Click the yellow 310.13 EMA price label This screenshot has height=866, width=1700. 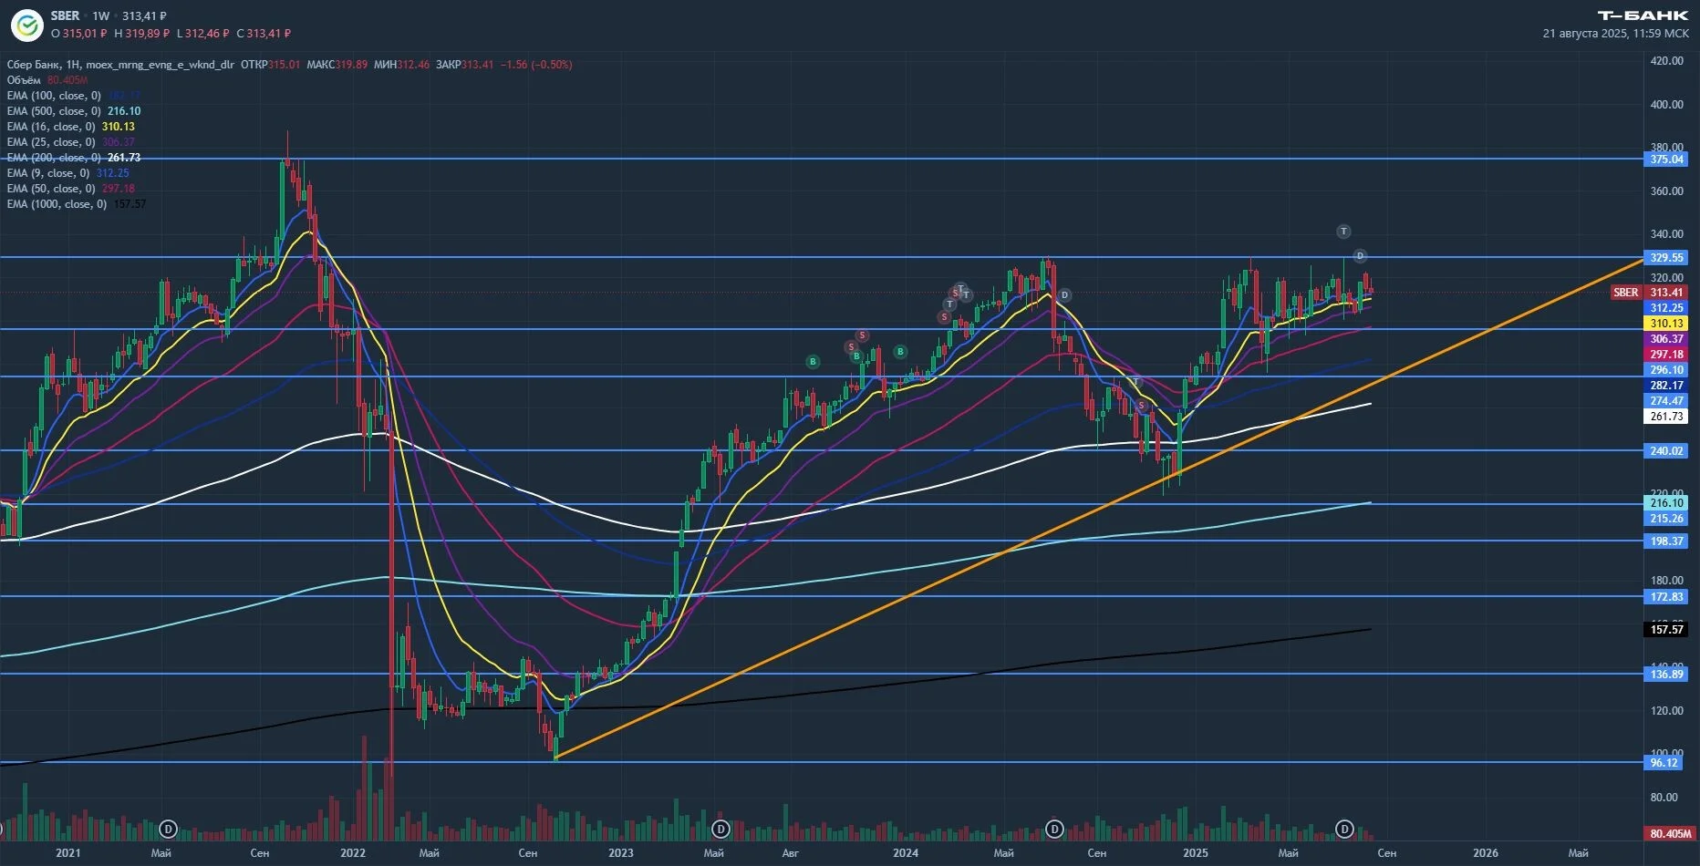(x=1666, y=324)
